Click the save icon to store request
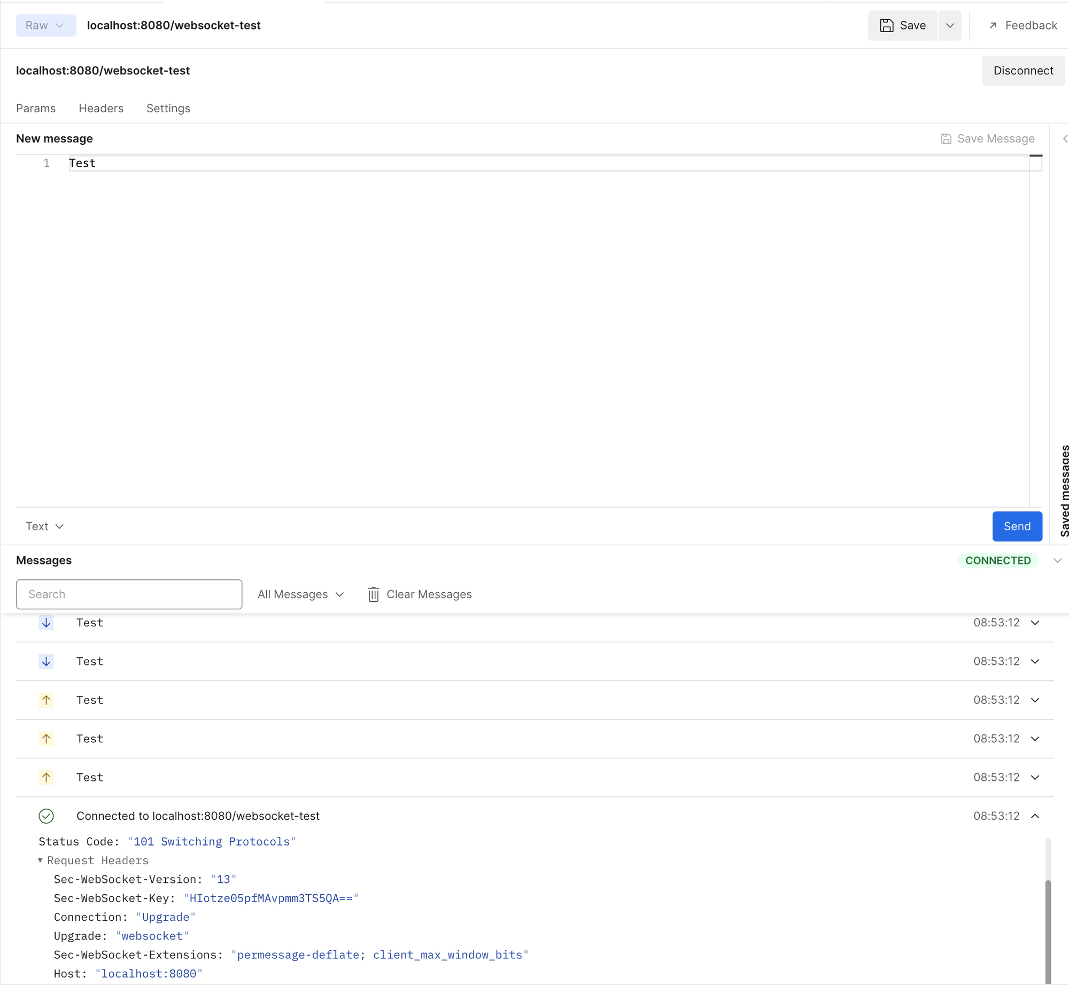The width and height of the screenshot is (1069, 985). click(886, 25)
